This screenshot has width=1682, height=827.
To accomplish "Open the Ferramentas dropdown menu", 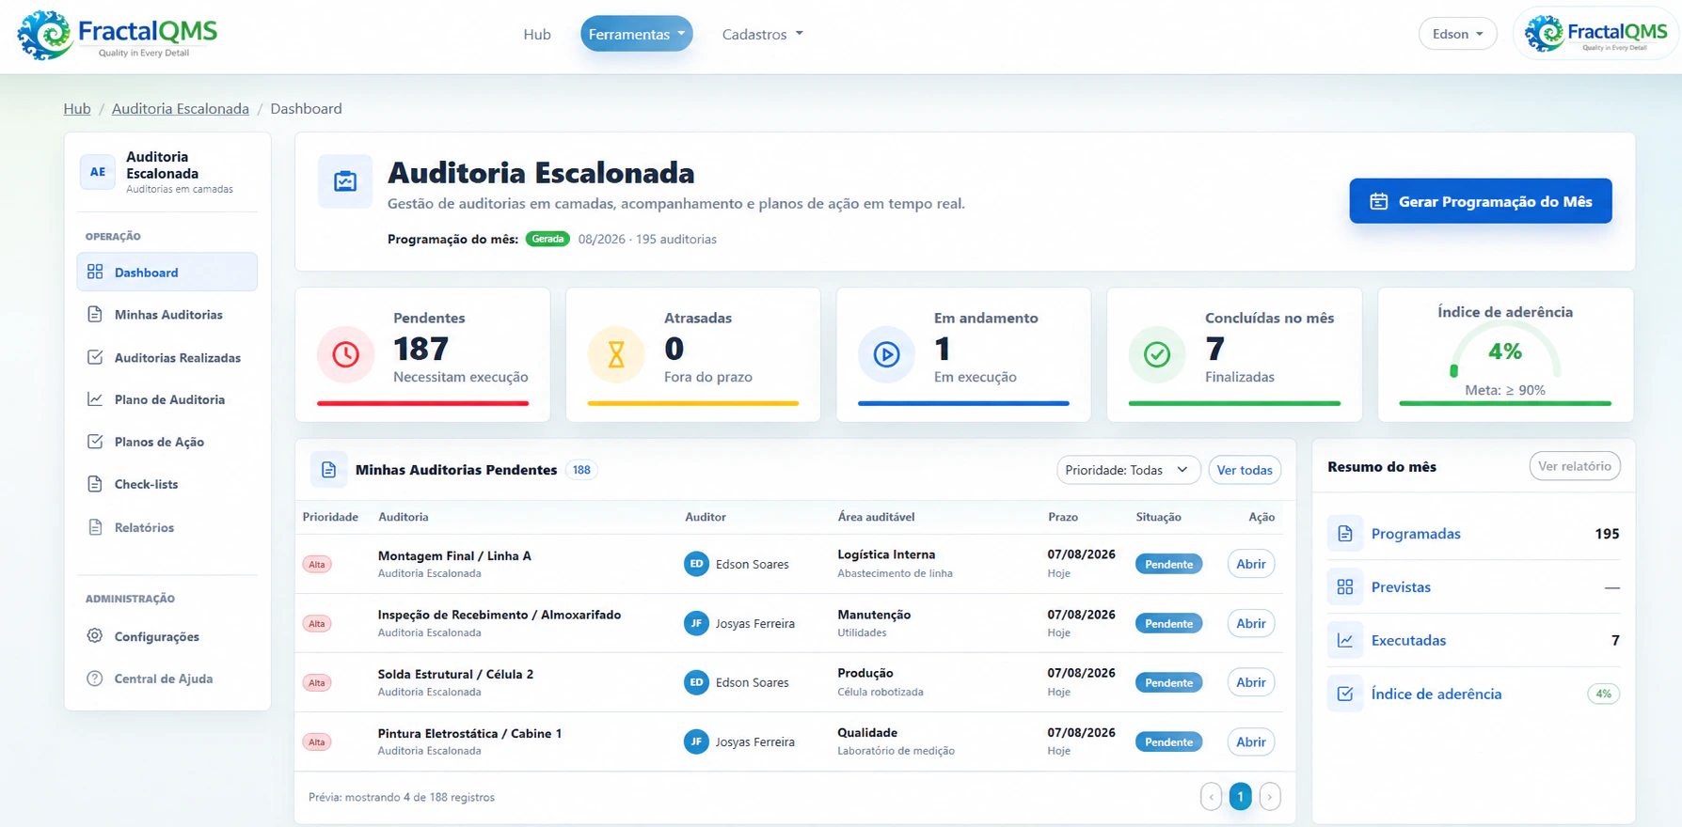I will tap(637, 34).
